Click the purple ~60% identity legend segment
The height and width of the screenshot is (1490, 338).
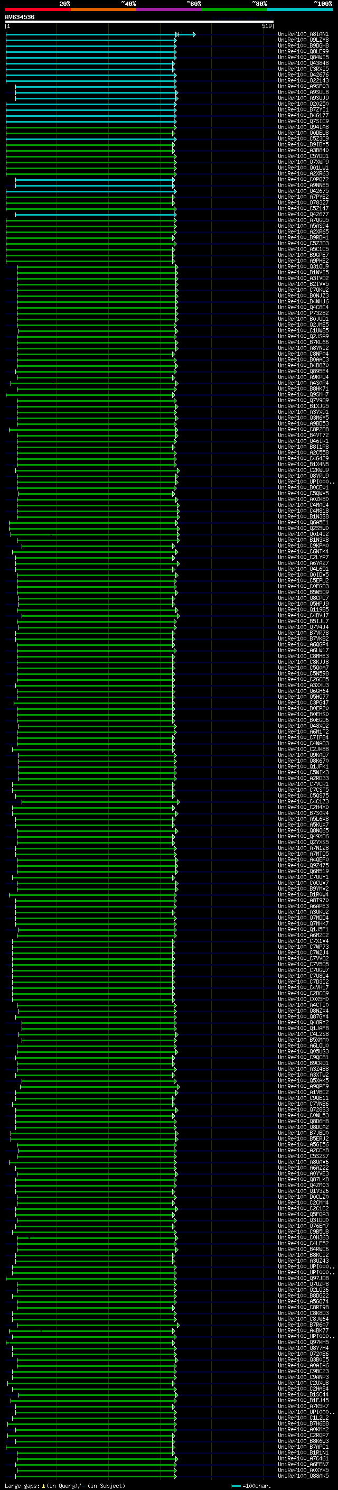click(168, 10)
